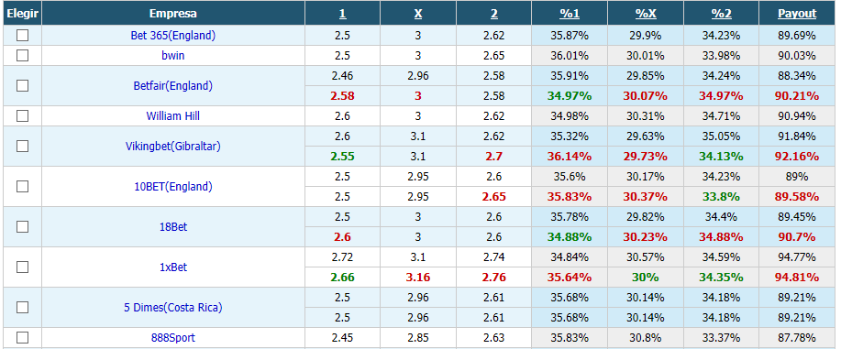Viewport: 841px width, 349px height.
Task: Check the 18Bet row checkbox
Action: (x=22, y=227)
